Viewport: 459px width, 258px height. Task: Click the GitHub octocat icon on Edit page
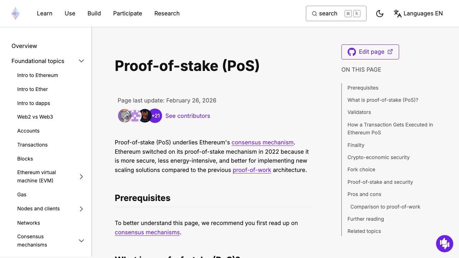coord(351,52)
